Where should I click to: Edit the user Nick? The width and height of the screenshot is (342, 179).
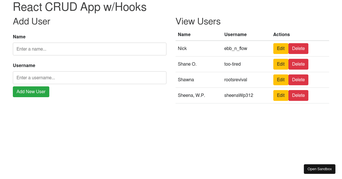(x=281, y=48)
